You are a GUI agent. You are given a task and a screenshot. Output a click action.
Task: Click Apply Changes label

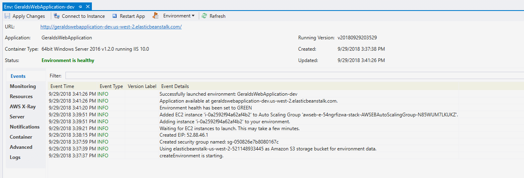coord(29,16)
